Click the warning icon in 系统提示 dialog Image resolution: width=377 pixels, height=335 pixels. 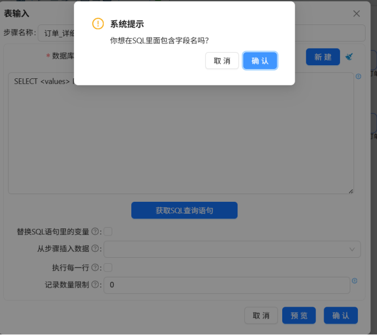coord(98,24)
